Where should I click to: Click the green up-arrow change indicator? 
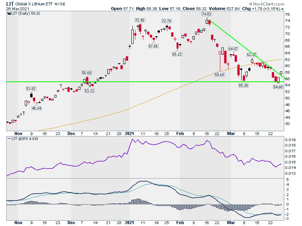282,9
